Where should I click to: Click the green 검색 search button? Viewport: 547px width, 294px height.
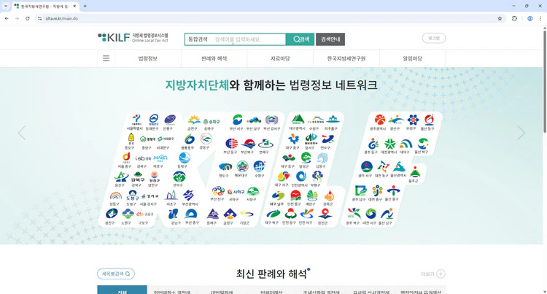(300, 39)
